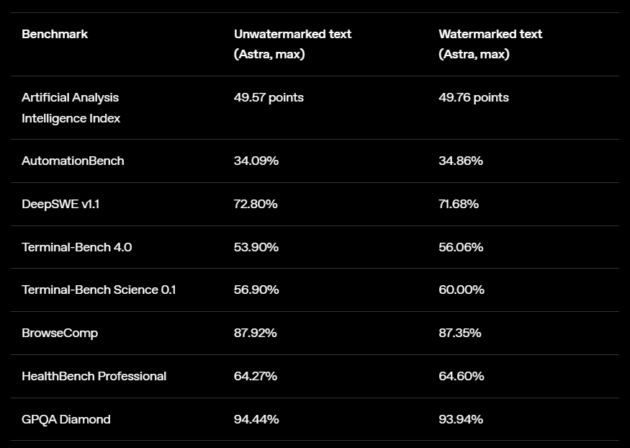The image size is (630, 448).
Task: Click the GPQA Diamond row label
Action: (x=66, y=419)
